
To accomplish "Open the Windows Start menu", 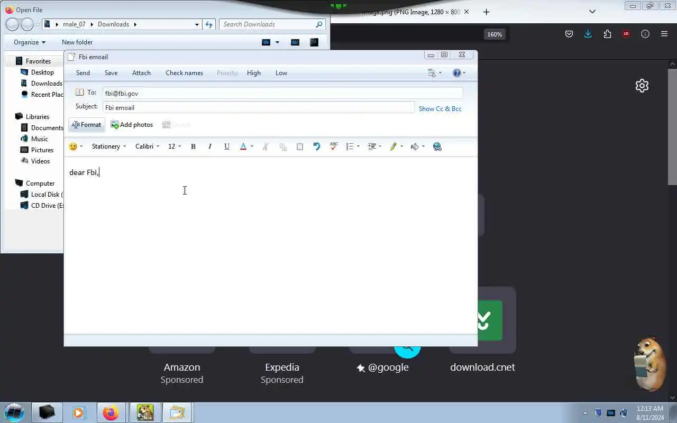I will point(14,412).
